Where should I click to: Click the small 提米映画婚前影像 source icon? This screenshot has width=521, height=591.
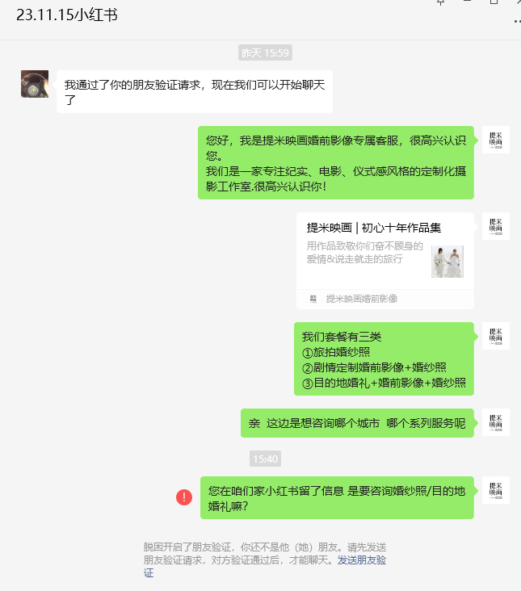[x=313, y=299]
